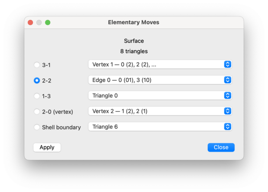The width and height of the screenshot is (268, 192).
Task: Select the 2-2 move radio button
Action: click(37, 80)
